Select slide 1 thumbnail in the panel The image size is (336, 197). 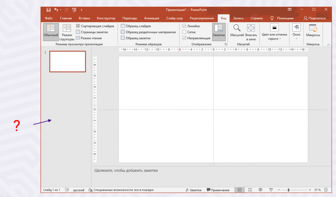(68, 62)
